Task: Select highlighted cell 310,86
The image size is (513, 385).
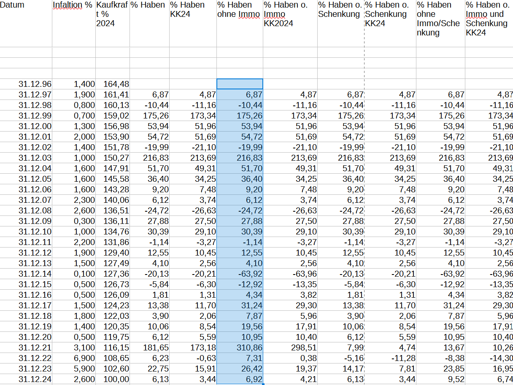Action: [240, 347]
